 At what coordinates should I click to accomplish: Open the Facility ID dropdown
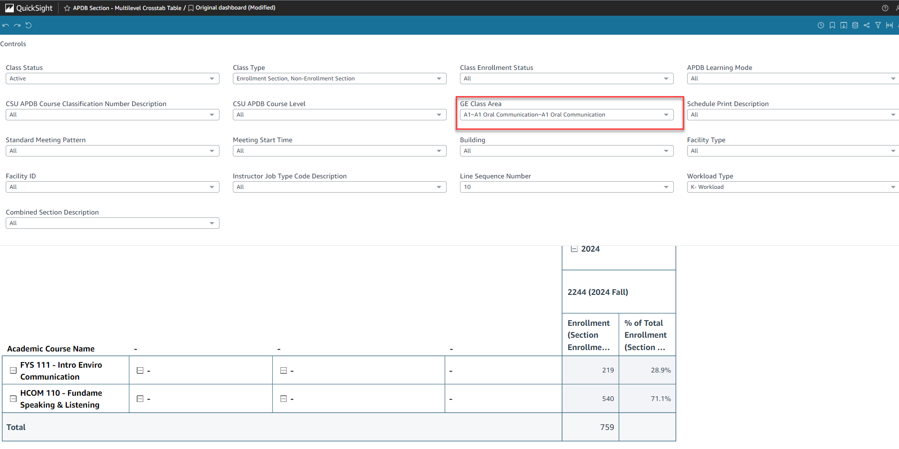click(x=112, y=187)
